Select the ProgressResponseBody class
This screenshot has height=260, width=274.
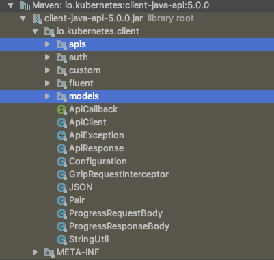point(119,226)
